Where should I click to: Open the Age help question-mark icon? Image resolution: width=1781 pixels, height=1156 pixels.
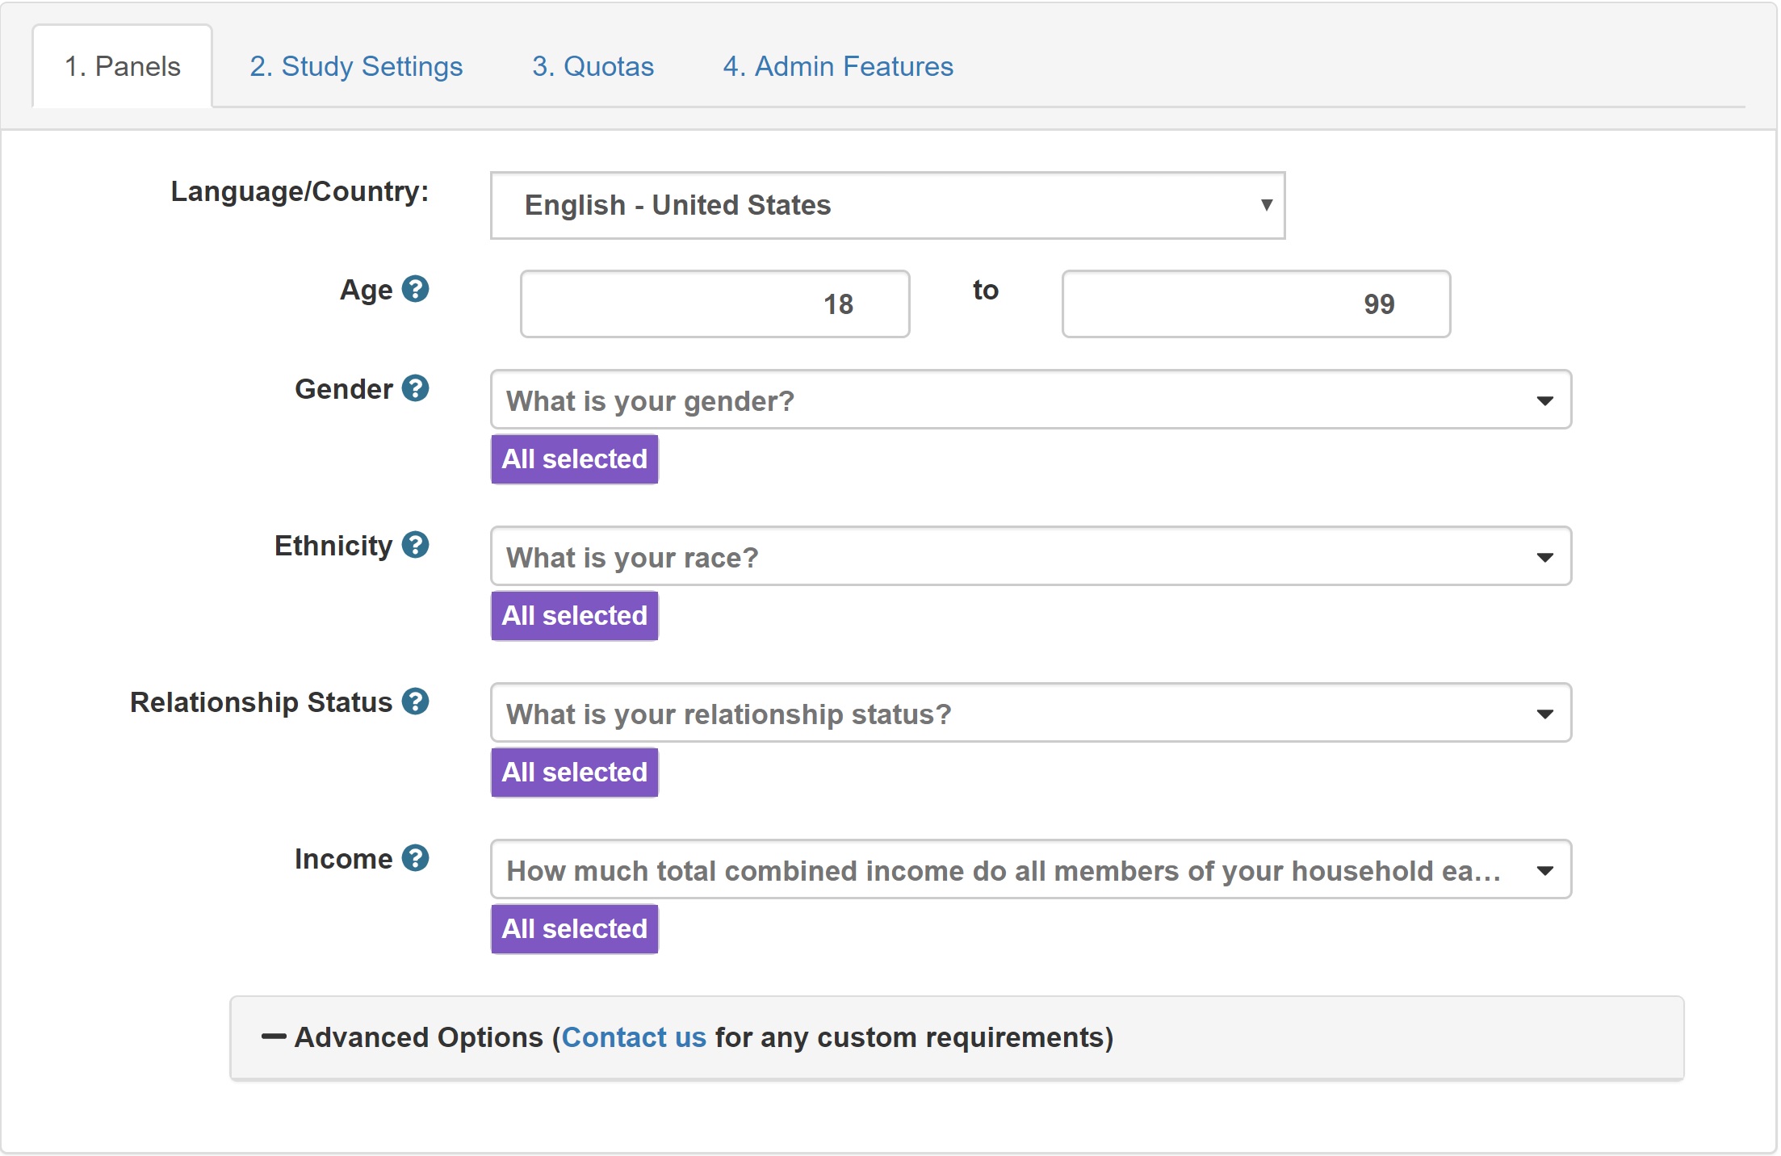(x=415, y=288)
